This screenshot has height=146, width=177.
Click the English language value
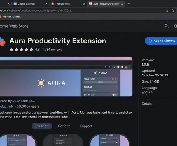pos(147,92)
